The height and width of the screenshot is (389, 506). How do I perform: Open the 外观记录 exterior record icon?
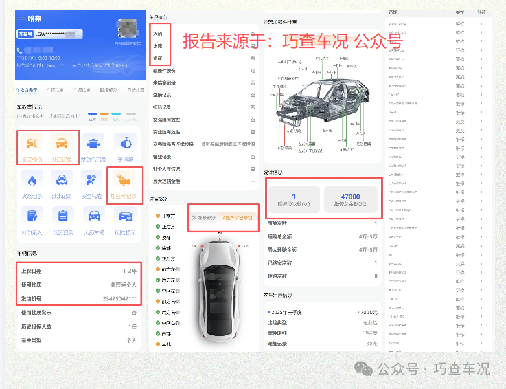62,143
